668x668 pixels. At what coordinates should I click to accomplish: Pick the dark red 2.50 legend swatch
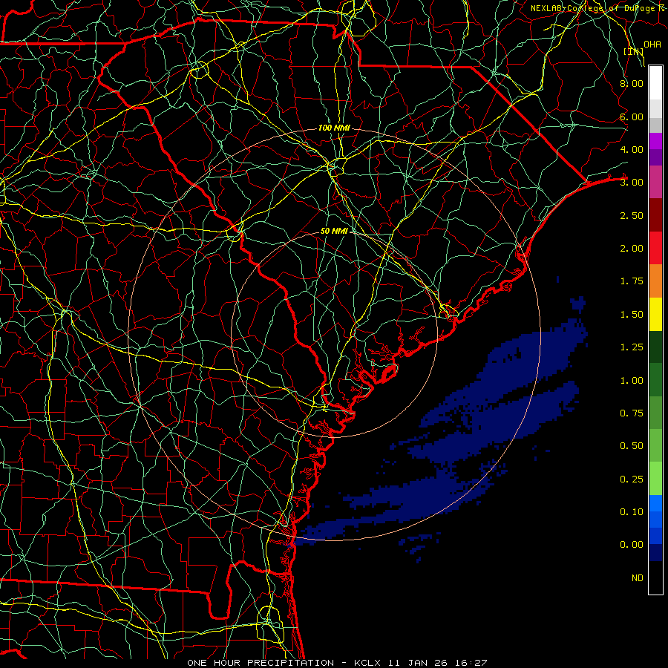655,215
